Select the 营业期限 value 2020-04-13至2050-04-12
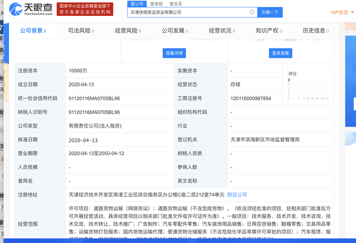Screen dimensions: 356x243 click(x=97, y=154)
